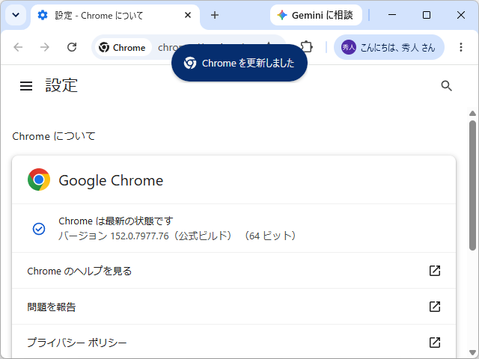Click the Chrome を更新しました notification bubble
The image size is (479, 359).
(239, 63)
